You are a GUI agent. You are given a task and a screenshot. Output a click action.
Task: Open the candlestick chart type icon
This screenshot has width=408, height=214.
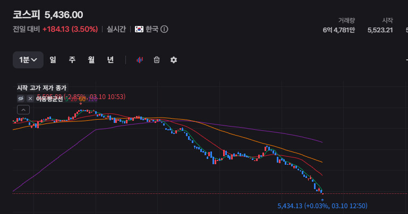pyautogui.click(x=140, y=60)
